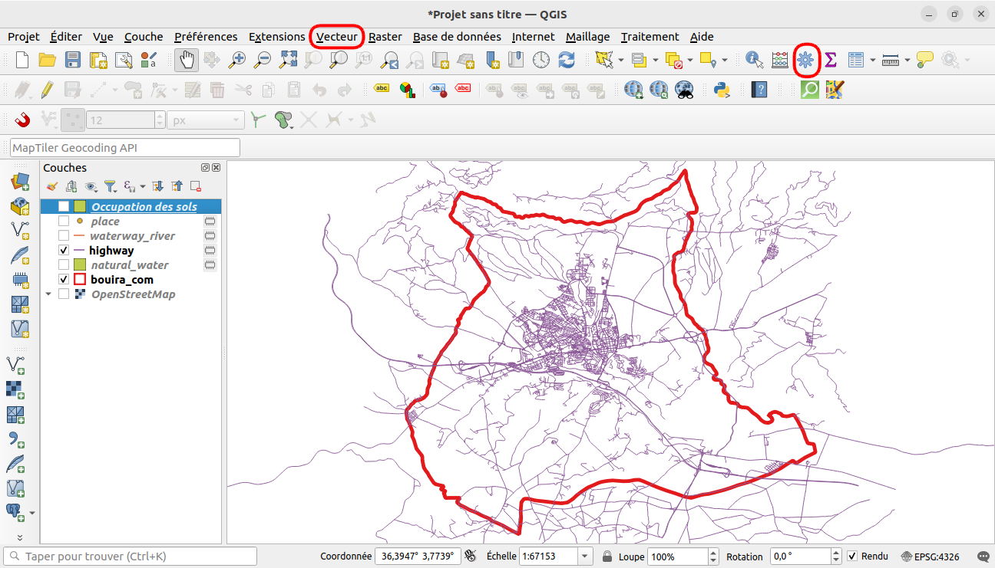Image resolution: width=995 pixels, height=568 pixels.
Task: Open Data Source Manager in left sidebar
Action: (20, 182)
